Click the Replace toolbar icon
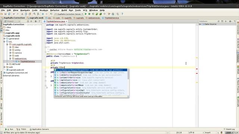This screenshot has height=134, width=239. click(x=38, y=14)
